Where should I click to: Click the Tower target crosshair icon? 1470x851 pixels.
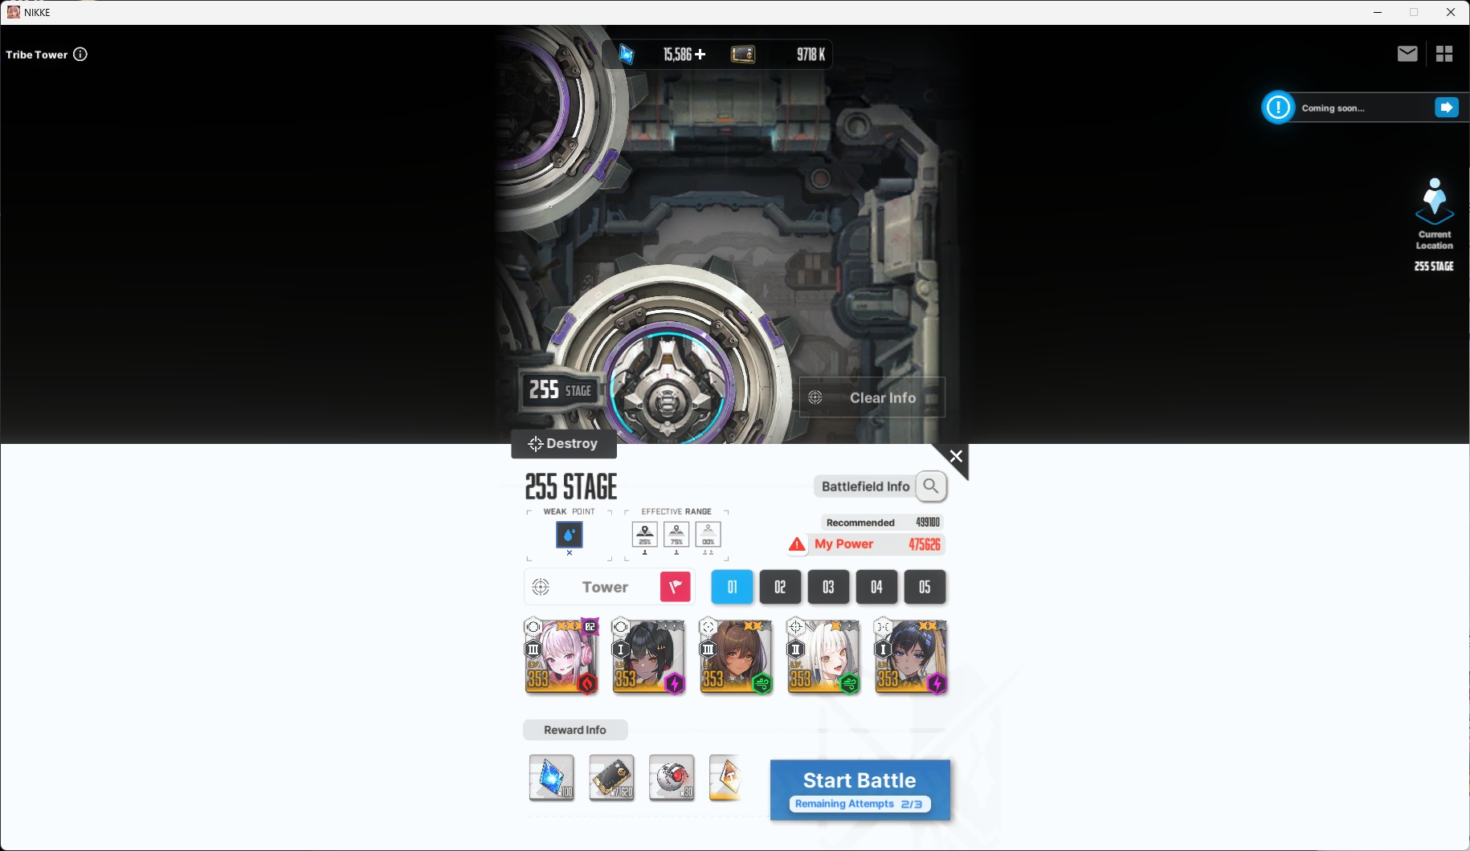coord(541,587)
